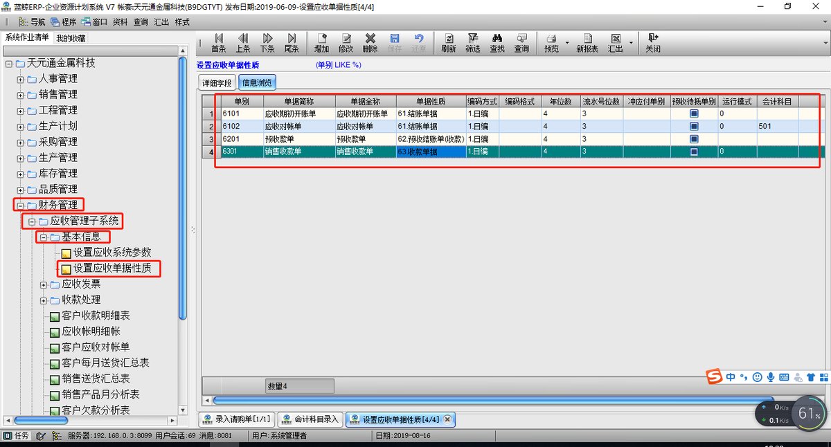Close the 设置应收单据性质[4/4] tab

(447, 419)
